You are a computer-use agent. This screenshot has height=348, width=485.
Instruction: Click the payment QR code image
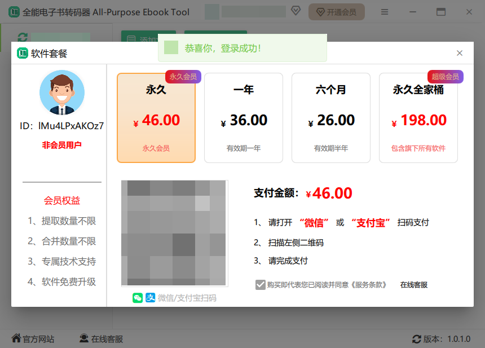point(174,233)
